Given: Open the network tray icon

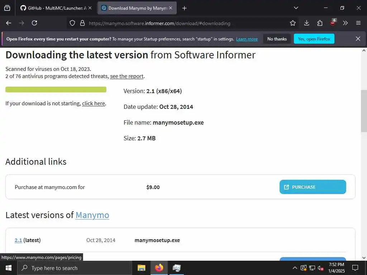Looking at the screenshot, I should 312,268.
